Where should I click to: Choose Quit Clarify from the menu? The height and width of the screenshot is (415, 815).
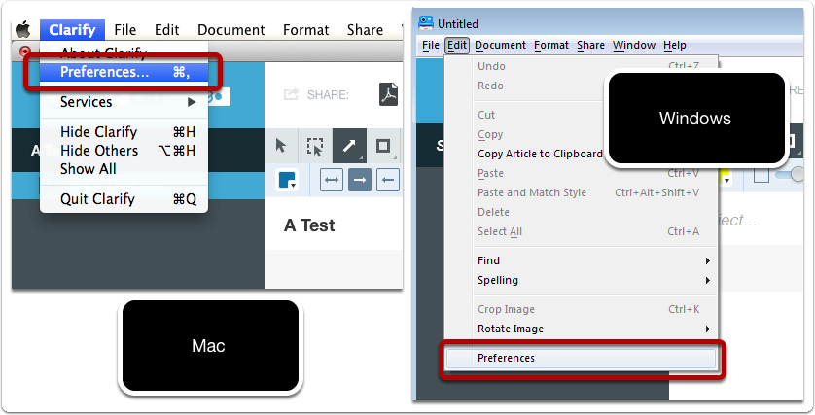124,199
